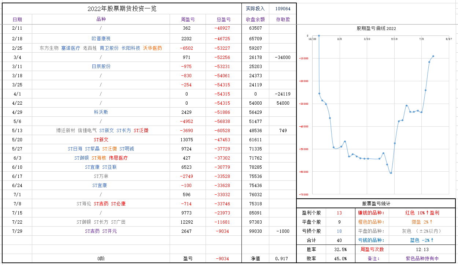Click the 0阶 cell in bottom row
The image size is (458, 265).
coord(101,258)
